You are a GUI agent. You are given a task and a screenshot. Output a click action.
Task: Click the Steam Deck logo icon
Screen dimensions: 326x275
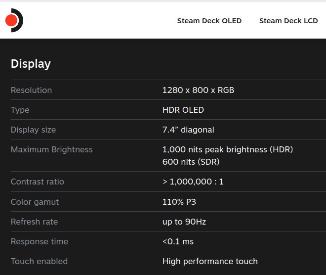tap(14, 20)
